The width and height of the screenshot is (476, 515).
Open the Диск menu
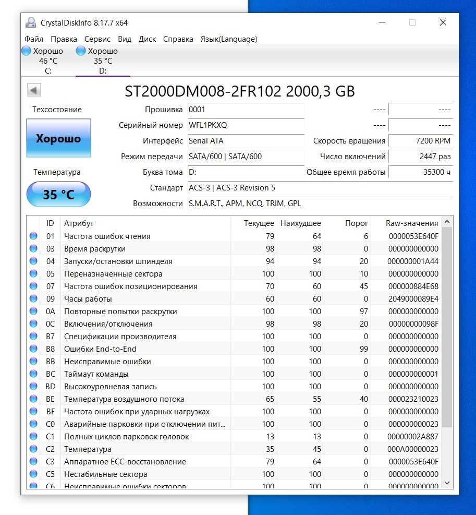point(147,39)
